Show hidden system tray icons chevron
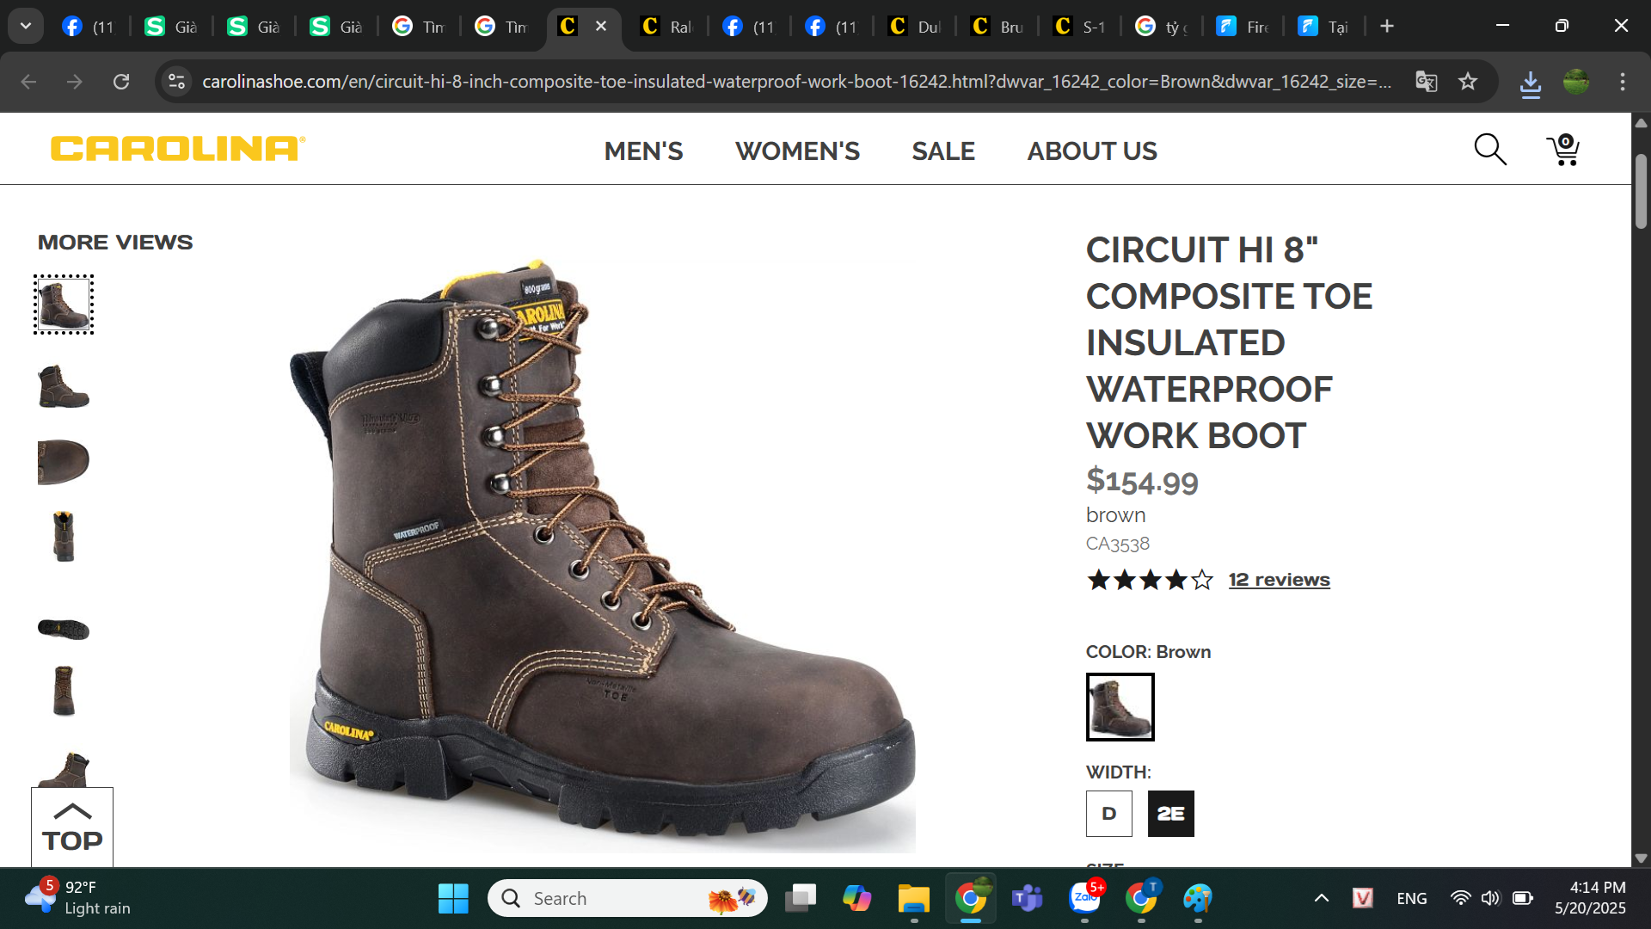 pos(1321,898)
